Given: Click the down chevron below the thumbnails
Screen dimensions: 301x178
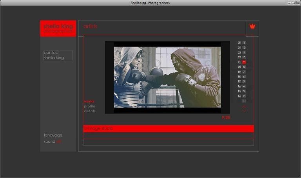Looking at the screenshot, I should pos(244,111).
